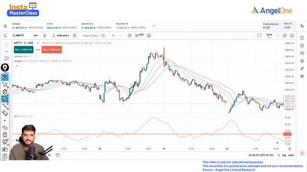Image resolution: width=307 pixels, height=172 pixels.
Task: Open the chart settings gear icon
Action: click(284, 35)
